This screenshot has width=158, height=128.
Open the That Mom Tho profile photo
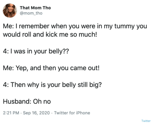coord(10,10)
